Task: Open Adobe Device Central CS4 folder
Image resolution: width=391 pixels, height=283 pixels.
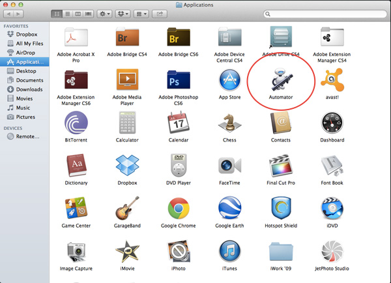Action: coord(229,37)
